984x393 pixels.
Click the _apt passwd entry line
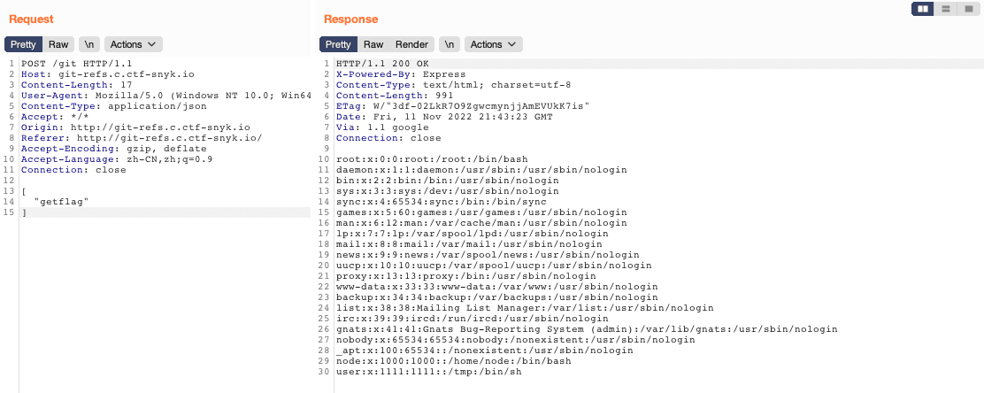click(484, 351)
